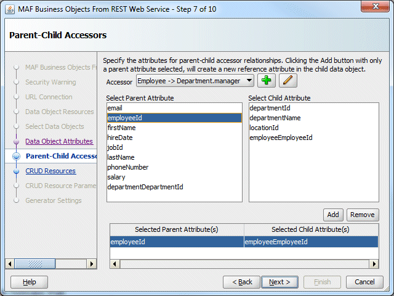Select employeeId in parent attribute list
The image size is (394, 296).
pyautogui.click(x=174, y=118)
